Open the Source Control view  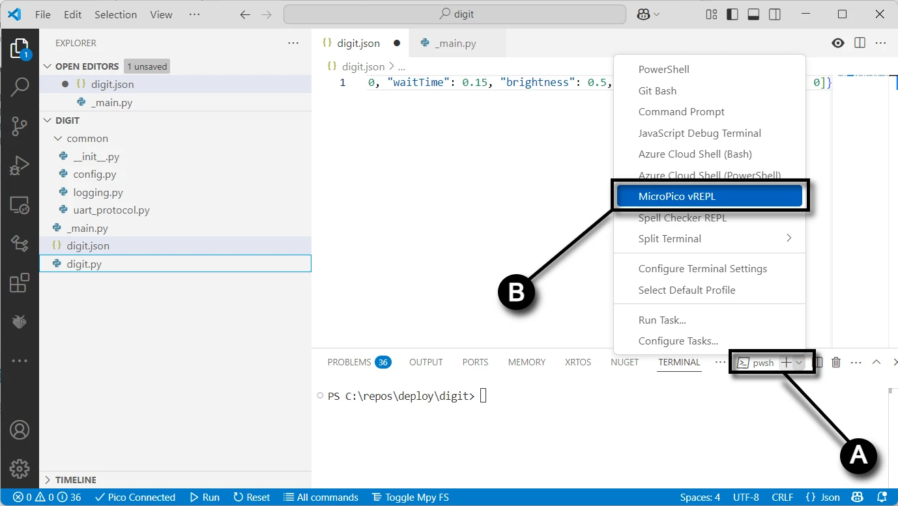[x=20, y=126]
